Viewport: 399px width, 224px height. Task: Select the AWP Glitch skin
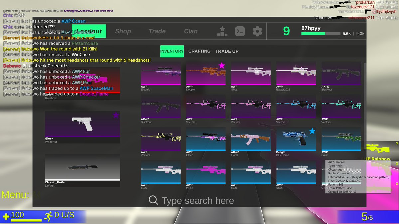pos(206,142)
